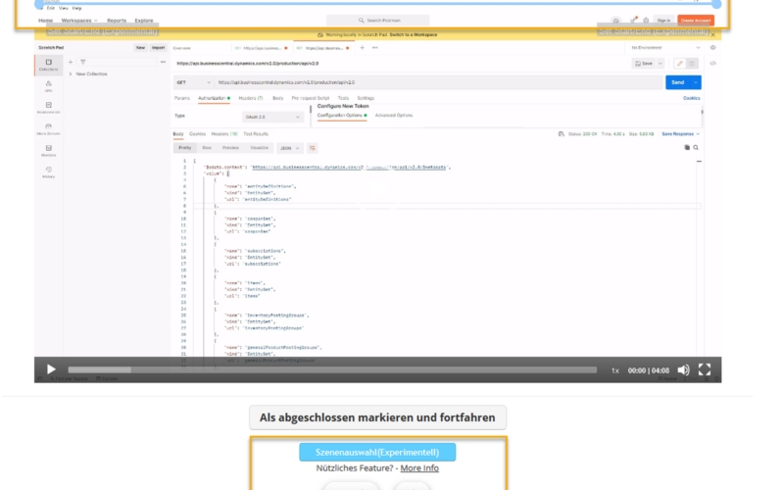
Task: Click the environment quick look eye icon
Action: tap(713, 47)
